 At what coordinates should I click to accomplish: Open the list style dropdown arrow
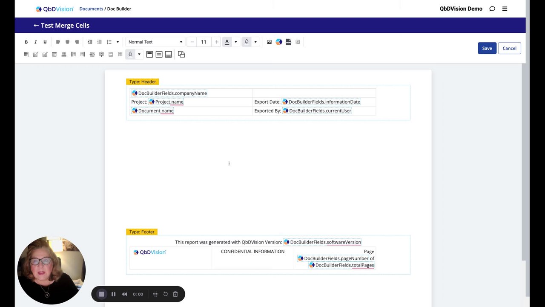pos(118,42)
